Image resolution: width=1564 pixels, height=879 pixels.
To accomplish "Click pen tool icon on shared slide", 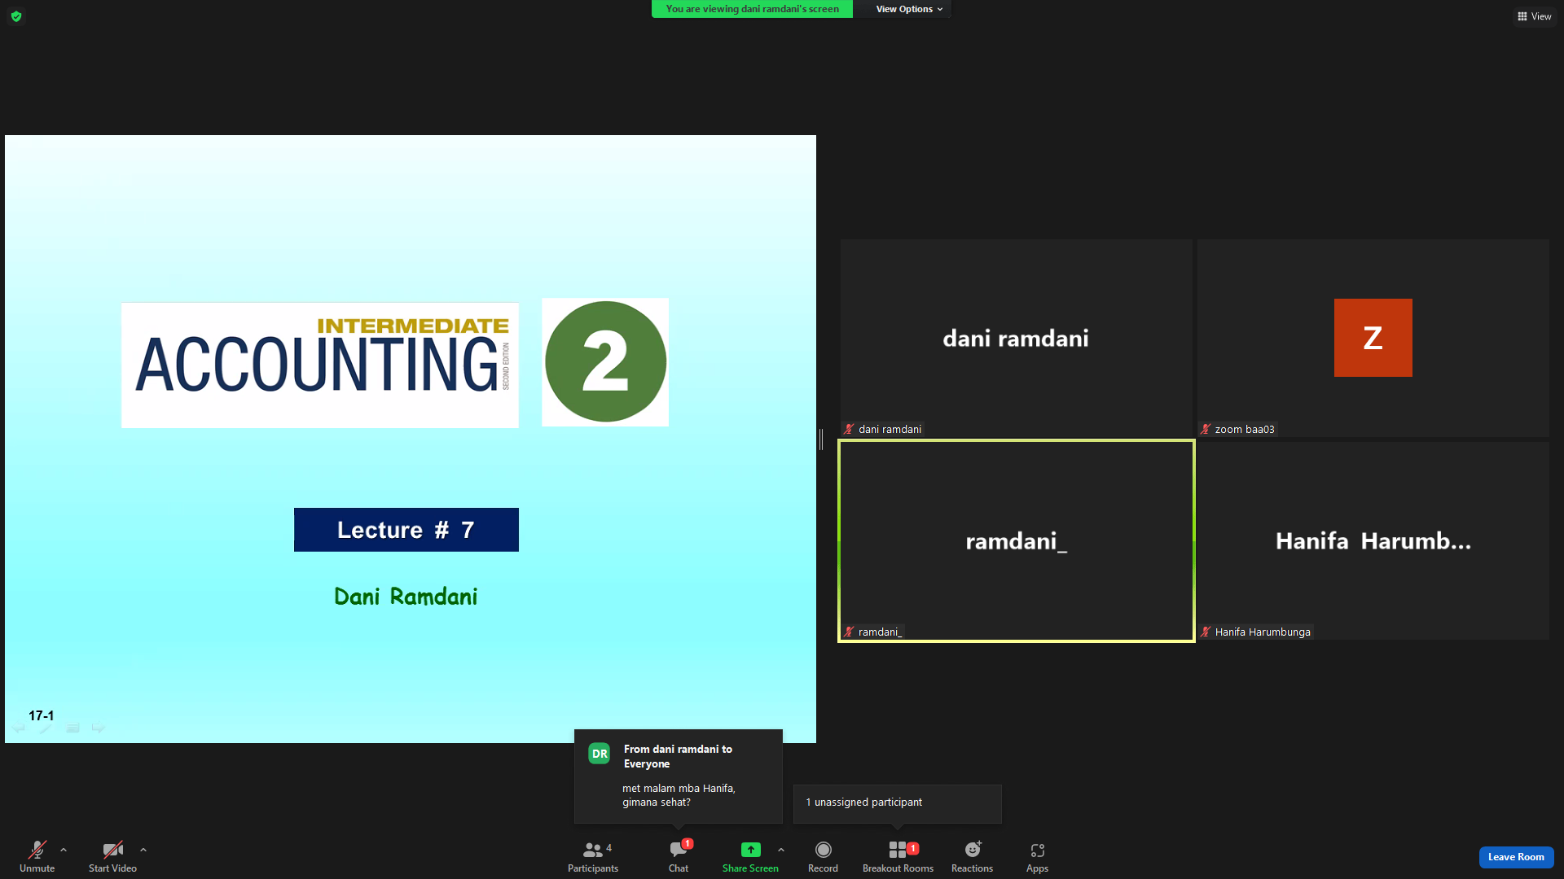I will [x=46, y=728].
